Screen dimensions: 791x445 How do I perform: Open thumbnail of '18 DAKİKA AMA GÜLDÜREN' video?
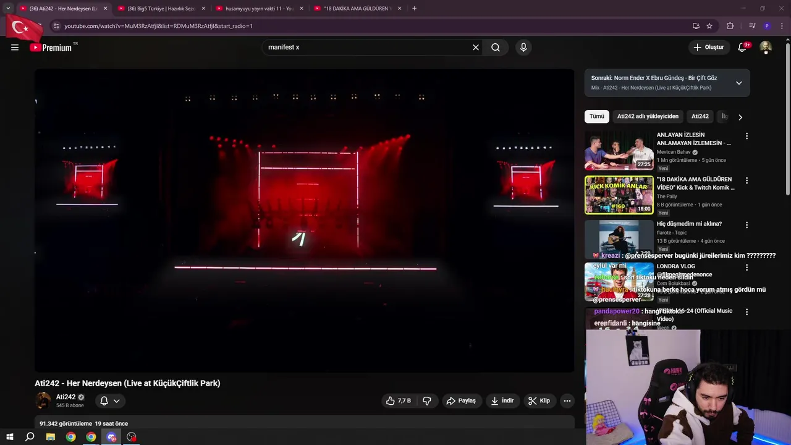click(x=619, y=195)
